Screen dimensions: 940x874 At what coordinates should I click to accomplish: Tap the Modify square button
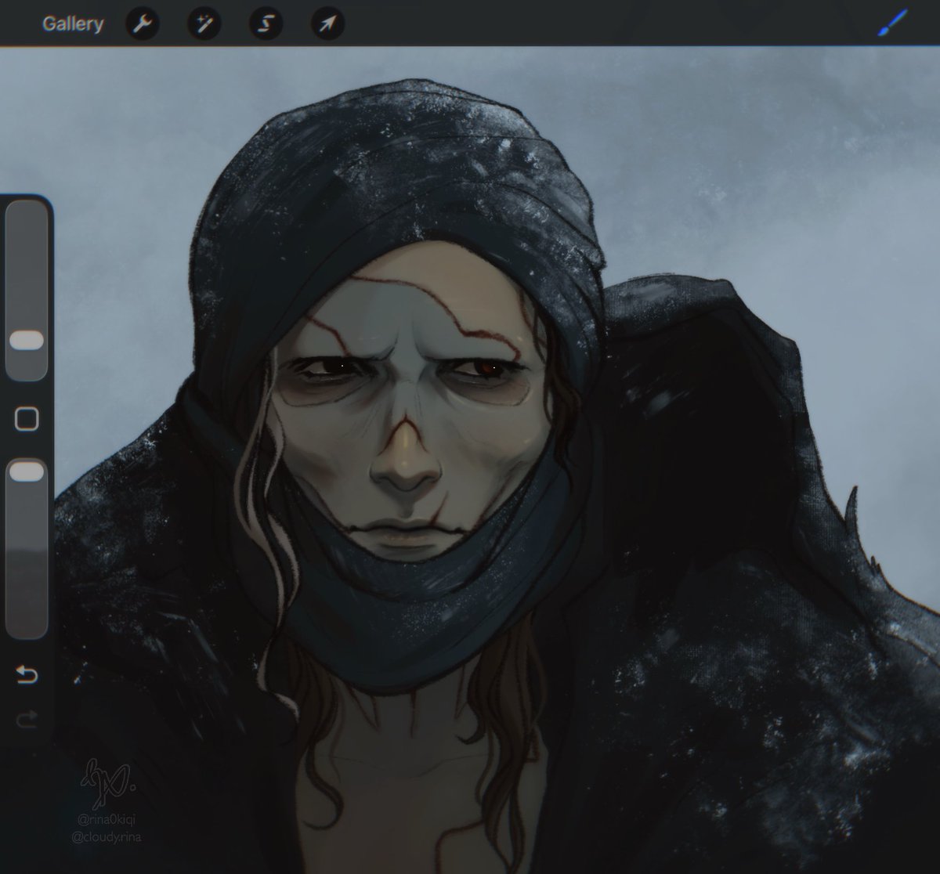pyautogui.click(x=27, y=418)
